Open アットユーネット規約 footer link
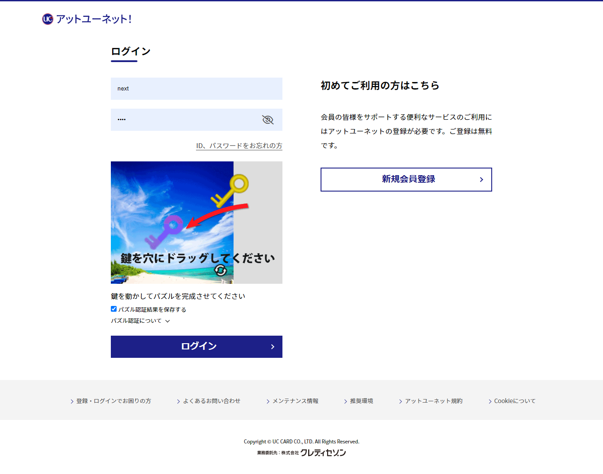Image resolution: width=603 pixels, height=474 pixels. pyautogui.click(x=433, y=401)
